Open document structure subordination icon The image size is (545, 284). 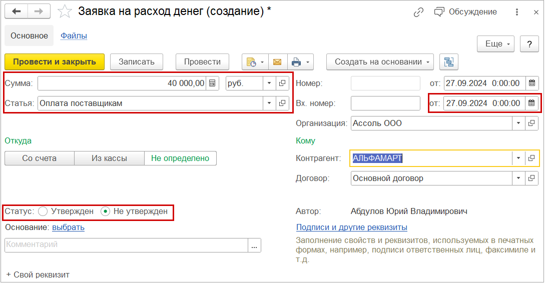(449, 62)
